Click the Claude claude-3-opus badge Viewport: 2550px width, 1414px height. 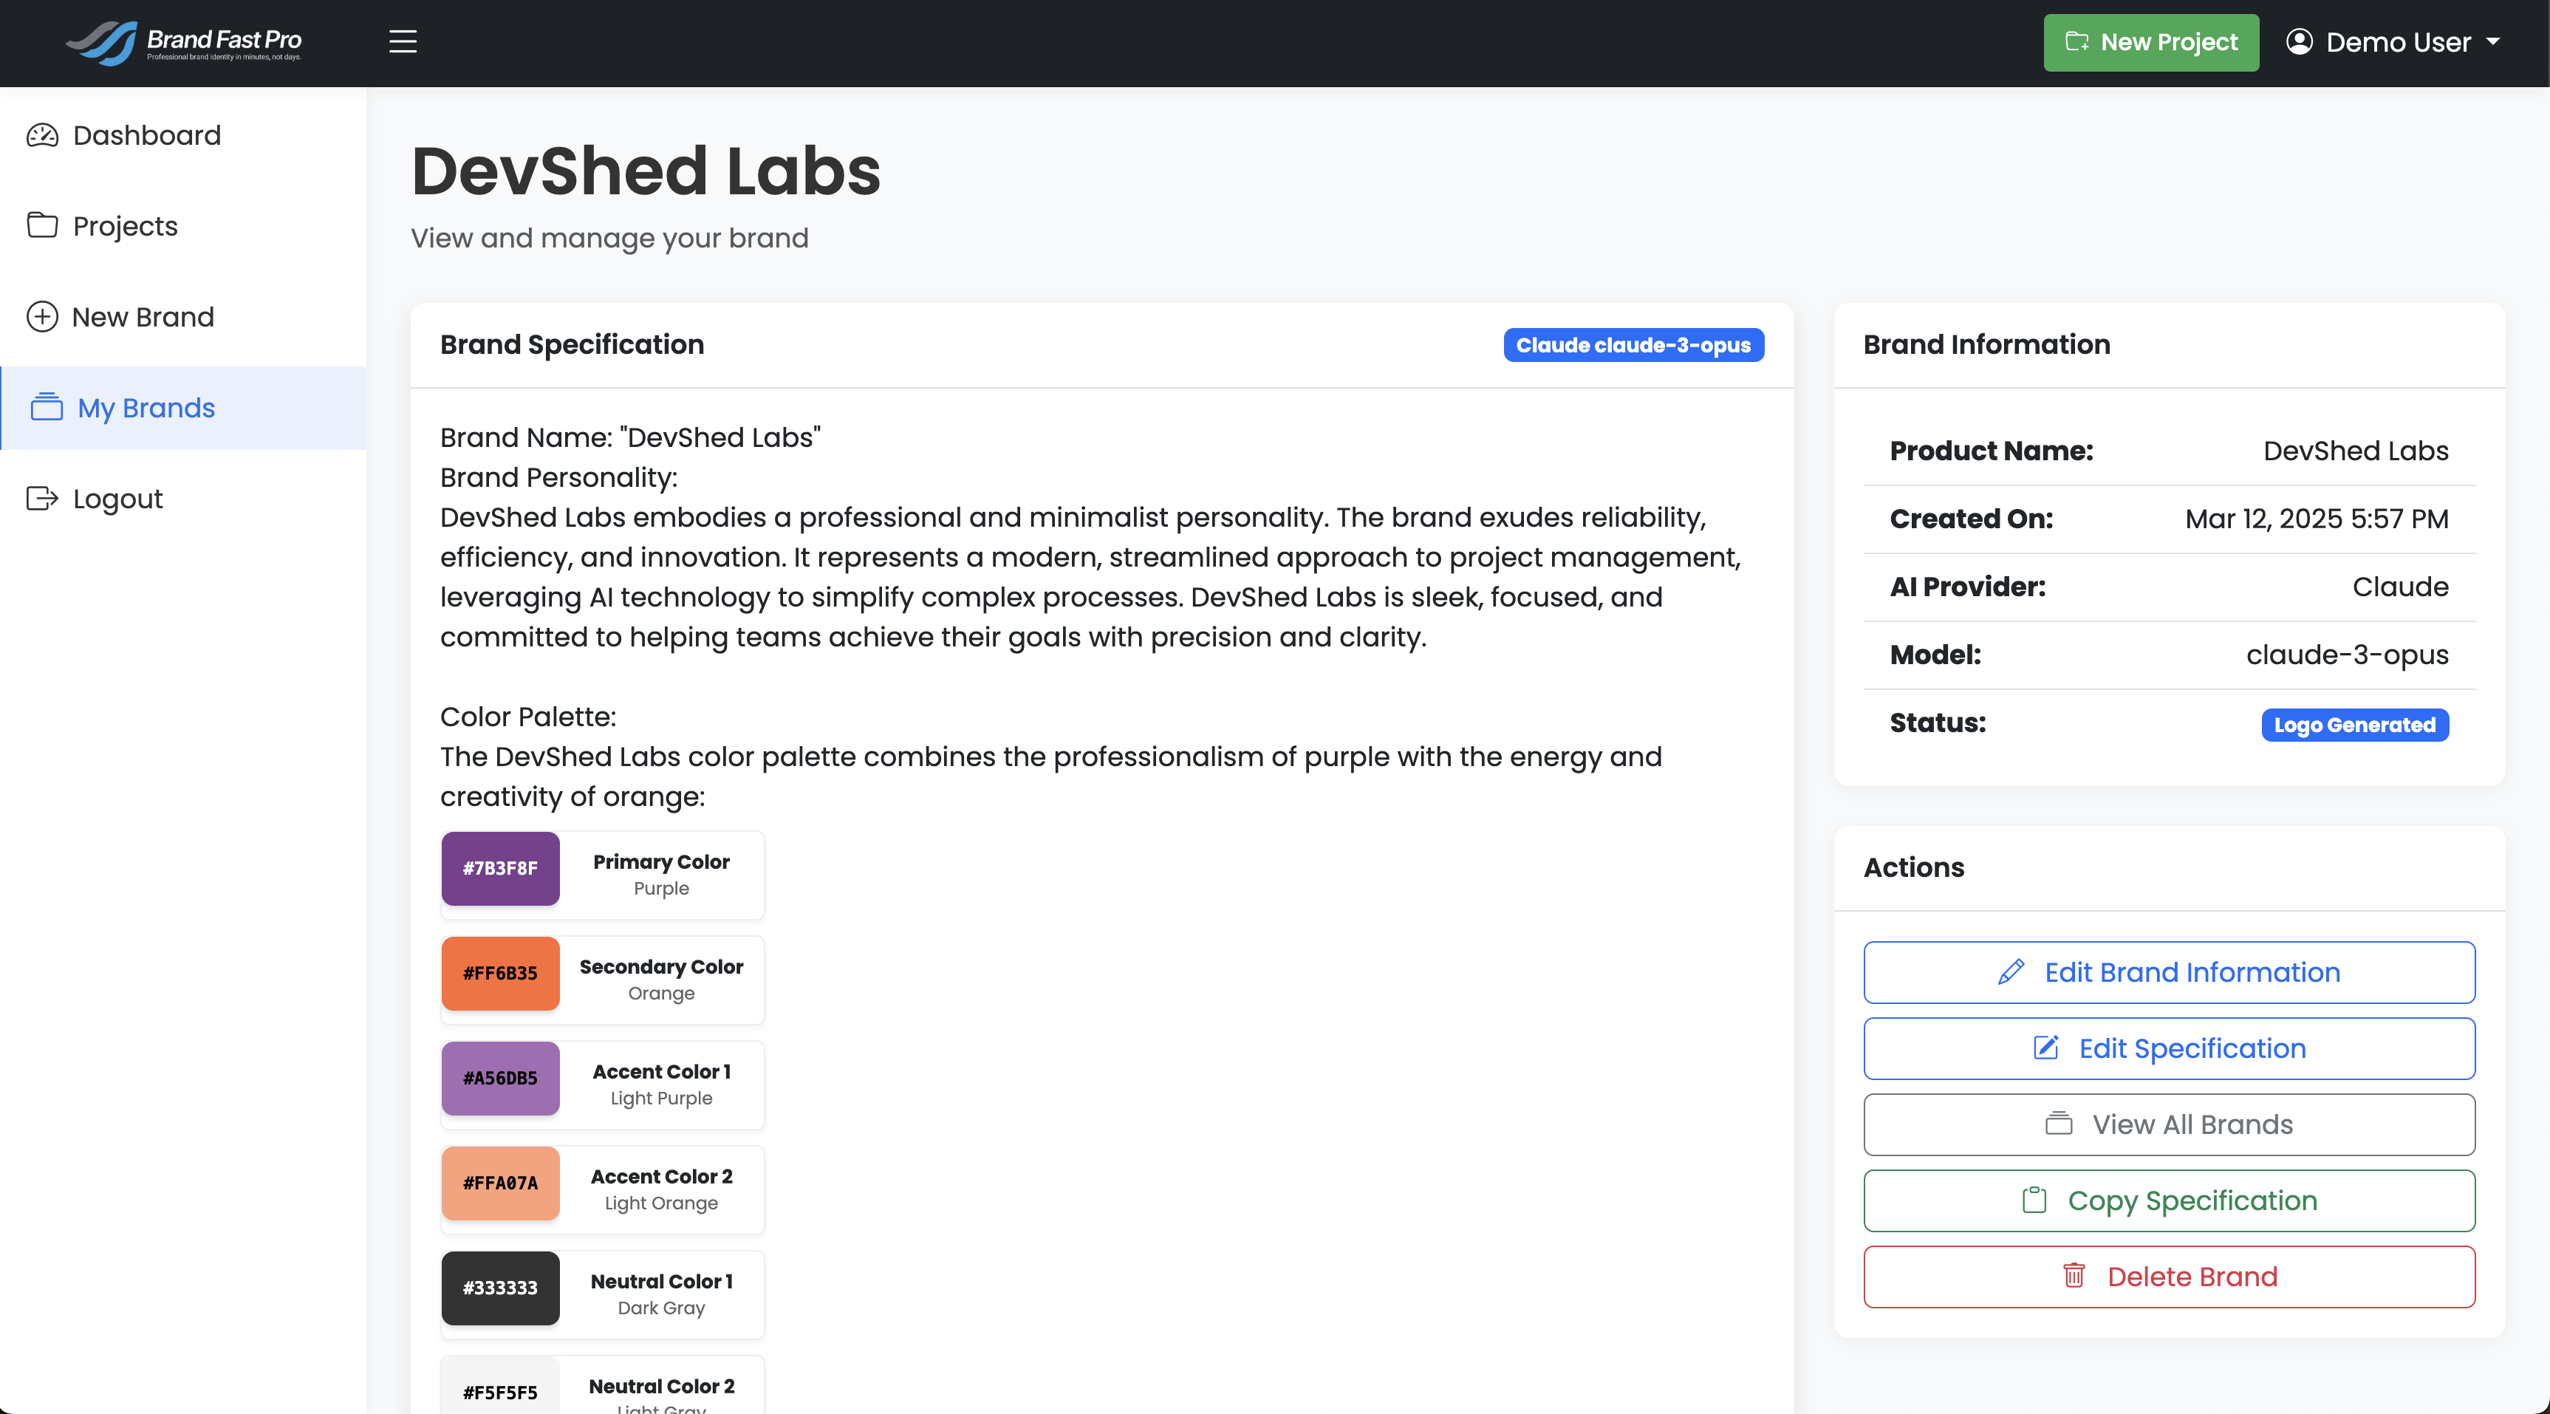(x=1633, y=344)
